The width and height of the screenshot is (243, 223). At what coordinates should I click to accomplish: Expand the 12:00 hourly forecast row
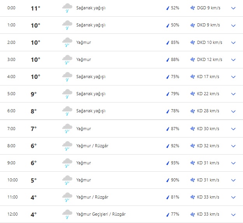pos(233,214)
